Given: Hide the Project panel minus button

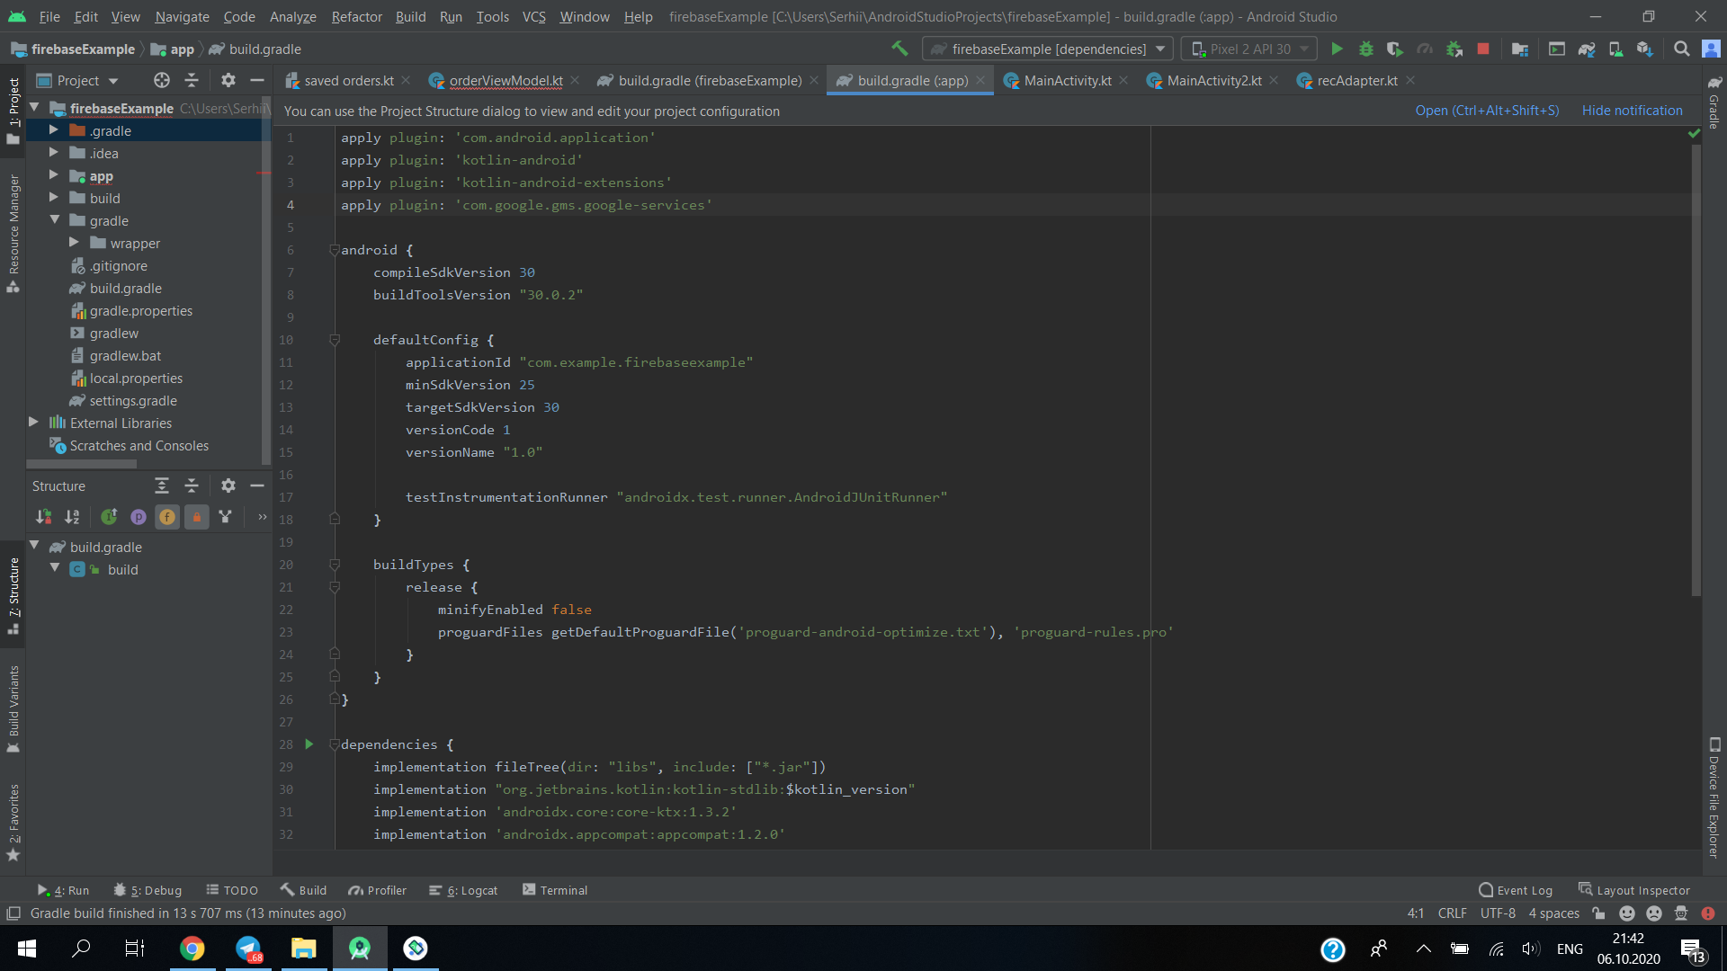Looking at the screenshot, I should click(257, 80).
